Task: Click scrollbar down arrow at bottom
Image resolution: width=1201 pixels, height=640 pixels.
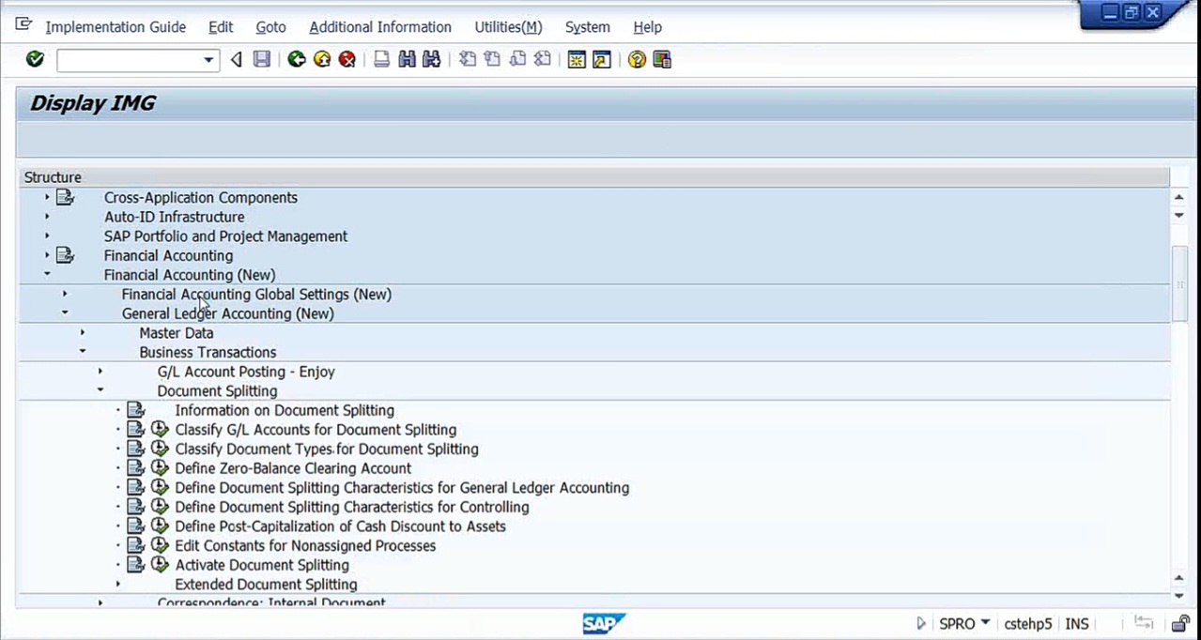Action: click(x=1179, y=596)
